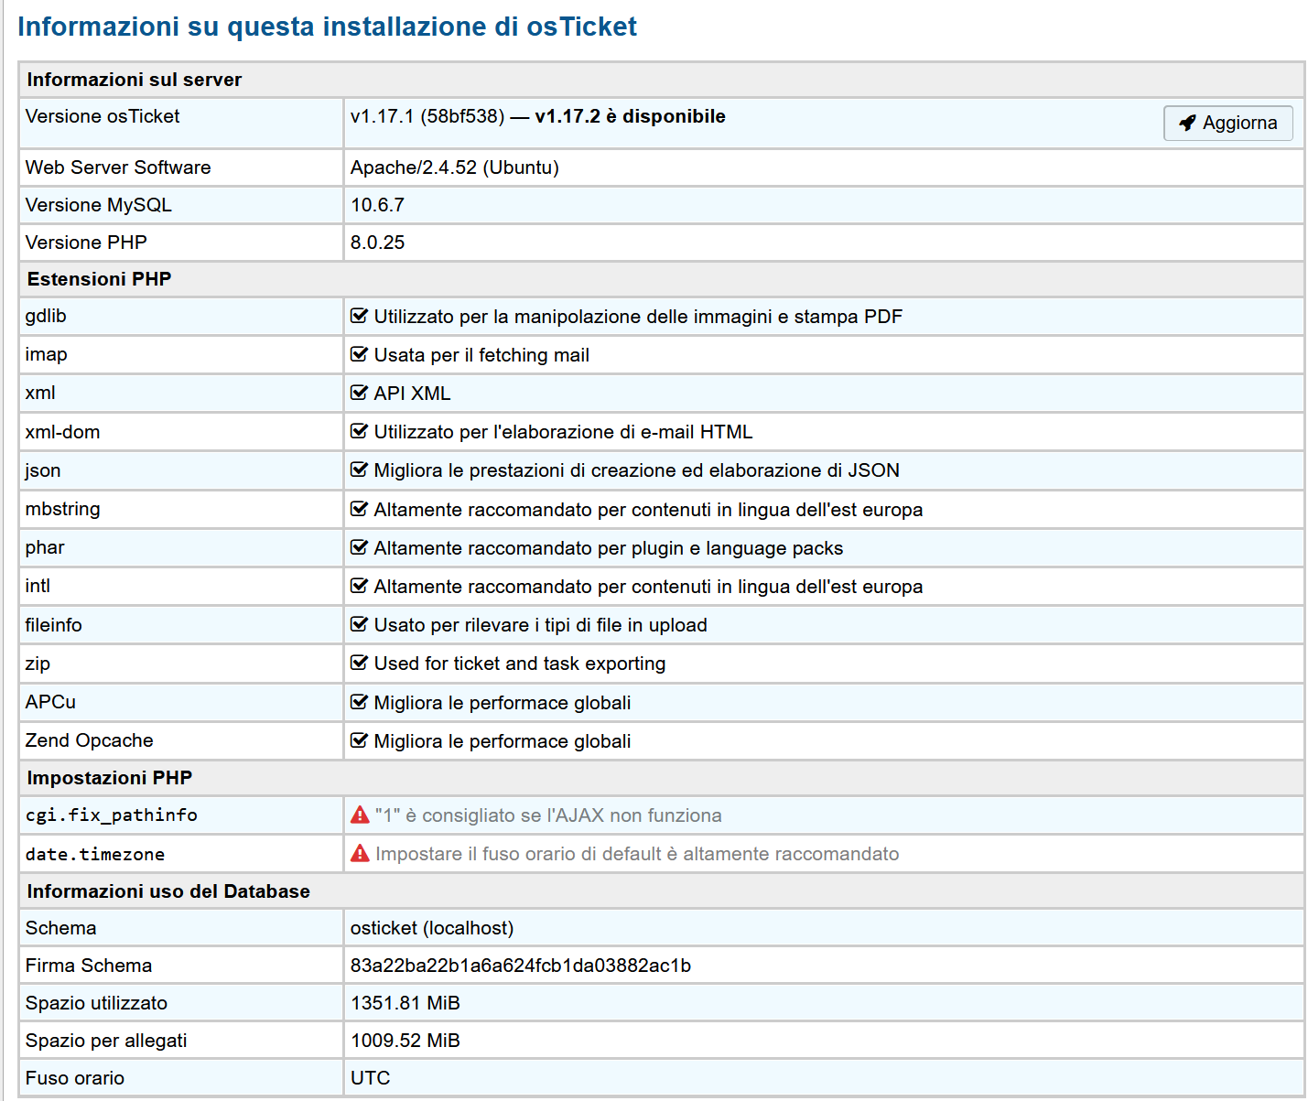Click the warning icon beside date.timezone

click(360, 853)
